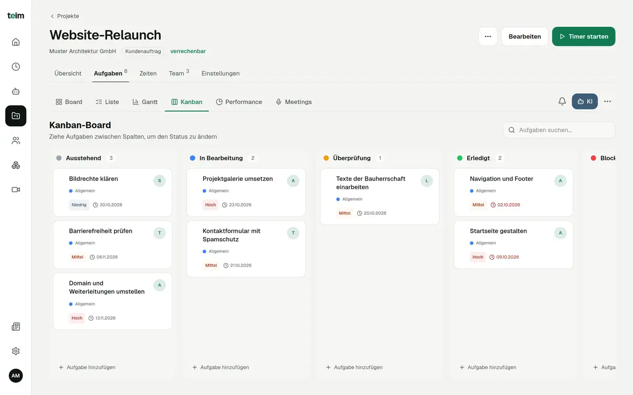Click Niedrig priority badge on Bildrechte klären
This screenshot has height=395, width=633.
pos(79,205)
